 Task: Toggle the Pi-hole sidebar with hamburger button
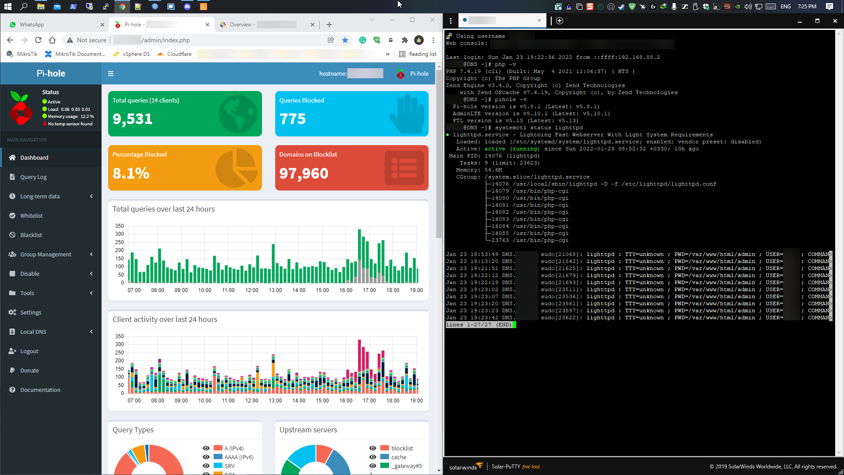[111, 73]
